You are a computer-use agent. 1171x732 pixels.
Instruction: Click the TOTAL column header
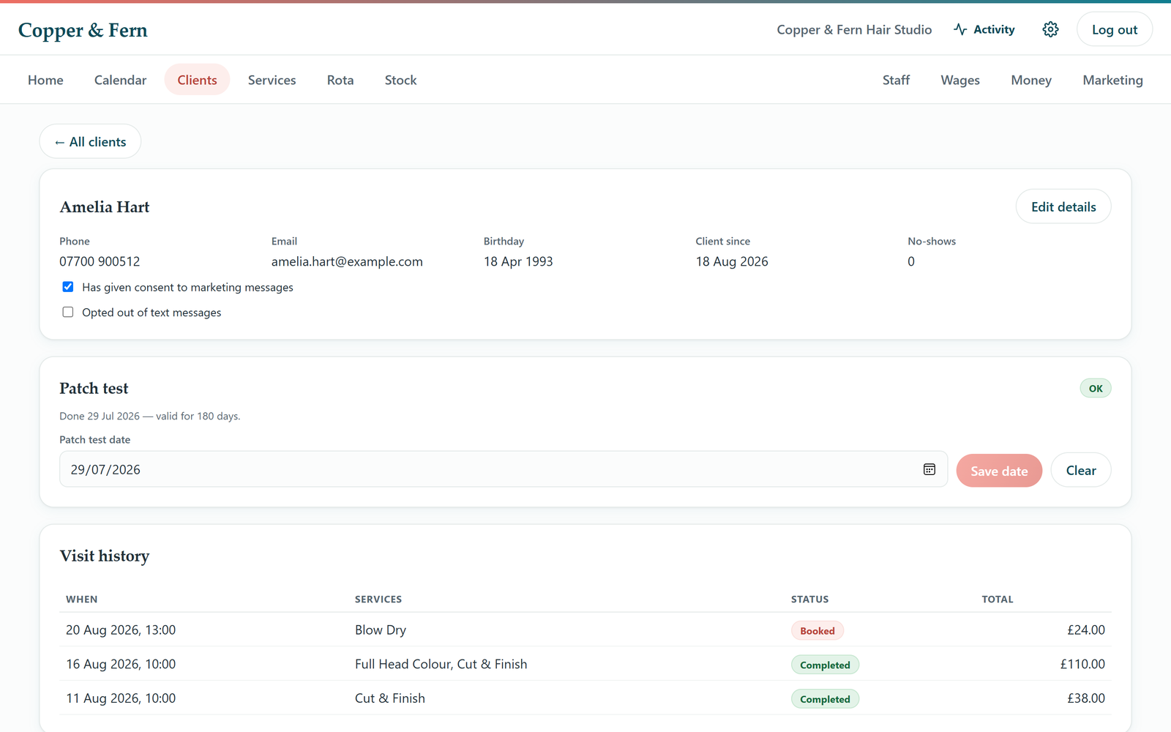[998, 599]
